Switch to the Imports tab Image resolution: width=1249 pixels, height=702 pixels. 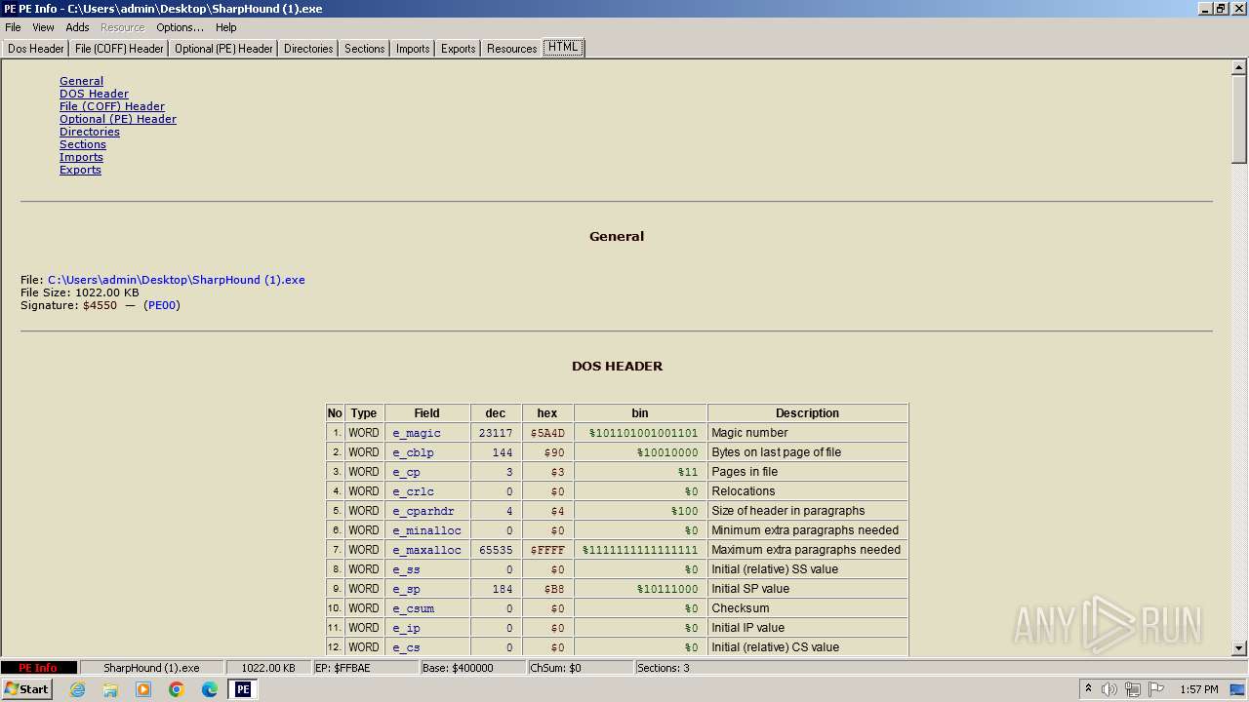tap(413, 49)
